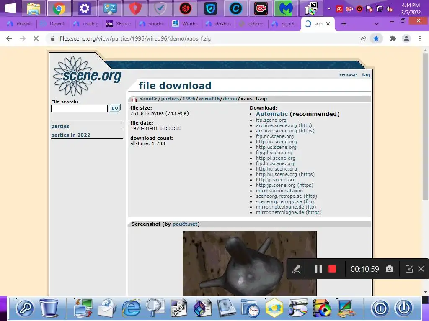Image resolution: width=429 pixels, height=321 pixels.
Task: Pause the screen recording
Action: point(318,269)
